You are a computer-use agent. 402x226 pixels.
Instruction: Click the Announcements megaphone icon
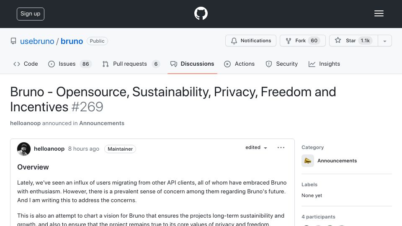[308, 161]
